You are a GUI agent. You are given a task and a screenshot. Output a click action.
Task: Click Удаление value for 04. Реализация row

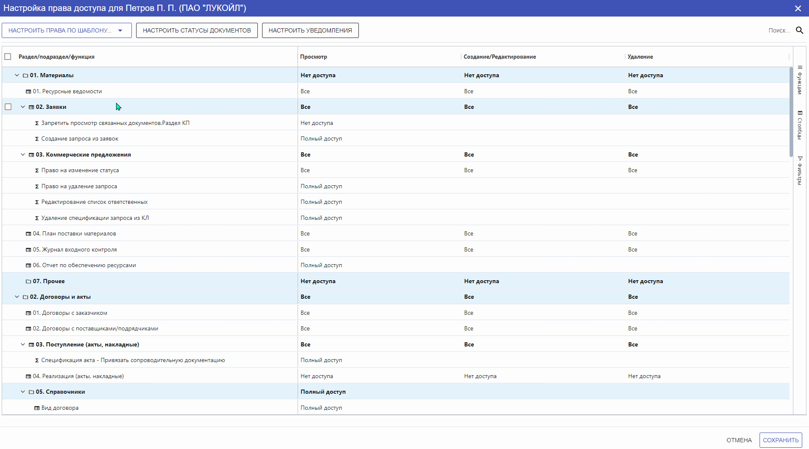pyautogui.click(x=644, y=376)
